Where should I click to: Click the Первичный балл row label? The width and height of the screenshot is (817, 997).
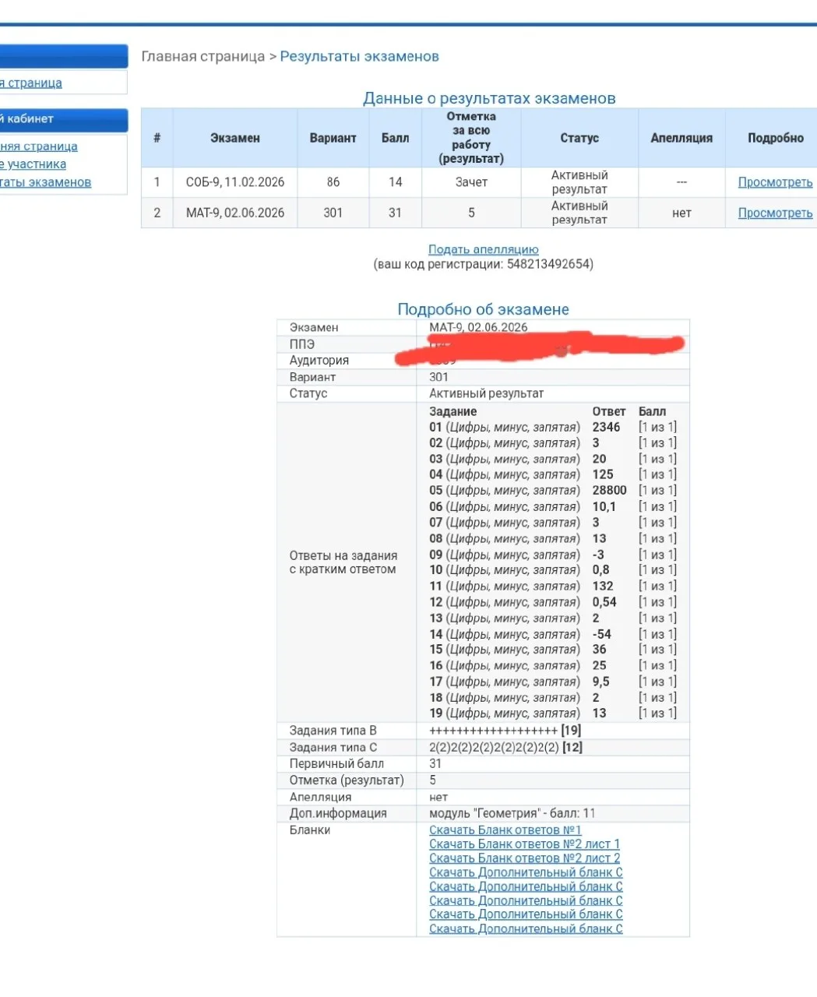tap(336, 764)
